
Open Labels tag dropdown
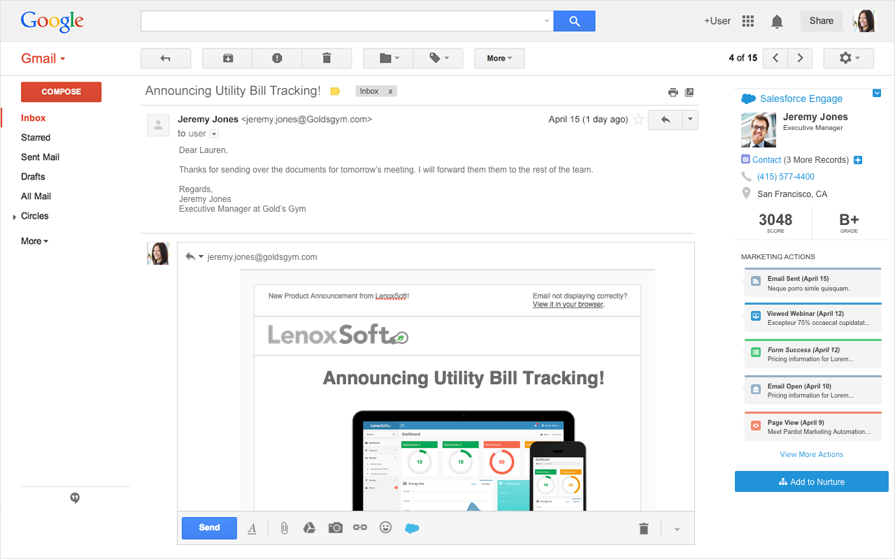coord(438,58)
